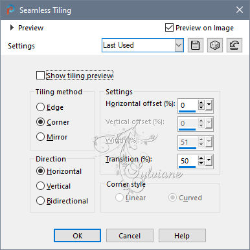Viewport: 250px width, 250px height.
Task: Click the Cancel button
Action: coord(130,236)
